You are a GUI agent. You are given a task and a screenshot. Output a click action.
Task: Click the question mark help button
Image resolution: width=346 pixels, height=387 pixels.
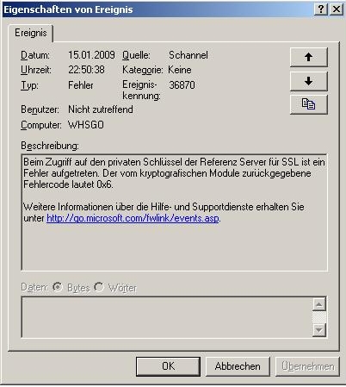point(321,9)
